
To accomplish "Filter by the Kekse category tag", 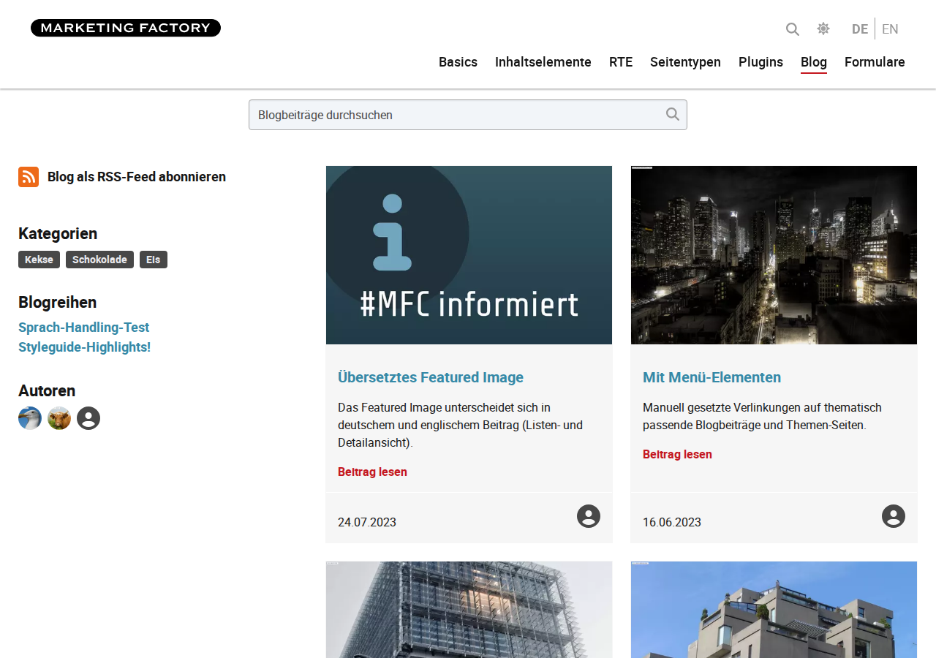I will tap(39, 260).
